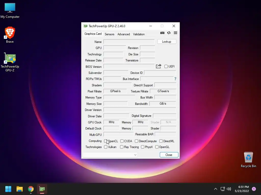Screen dimensions: 261x195
Task: Click the Texture Fillrate GTexel/s field
Action: pos(163,91)
